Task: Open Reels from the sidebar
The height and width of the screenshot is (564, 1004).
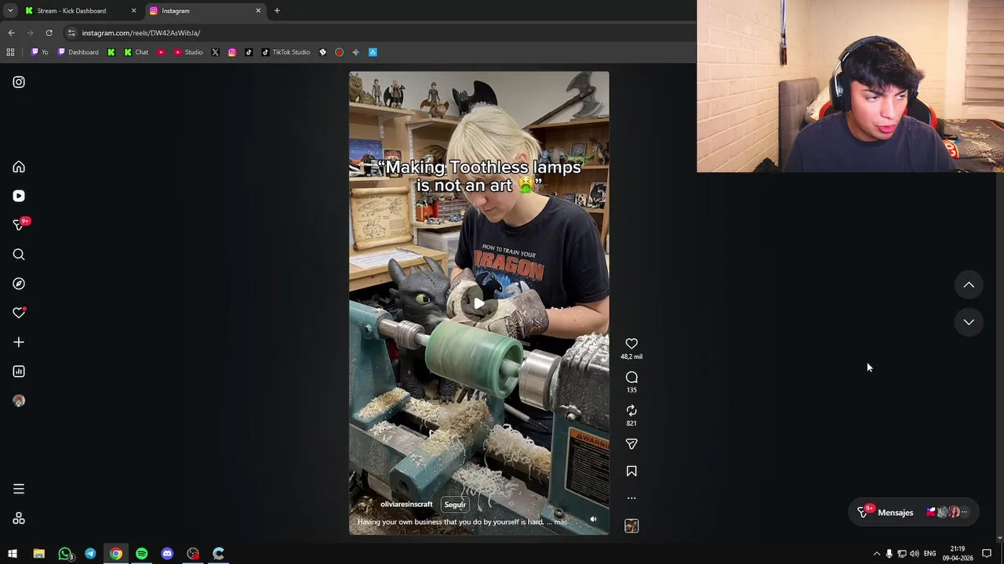Action: [19, 196]
